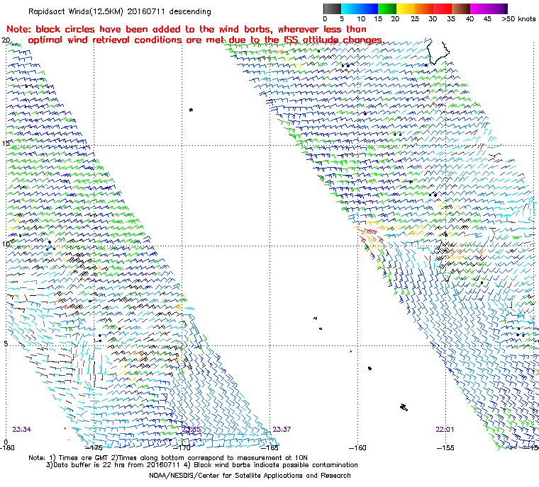Click the red 30-35 knots legend swatch

(x=443, y=8)
